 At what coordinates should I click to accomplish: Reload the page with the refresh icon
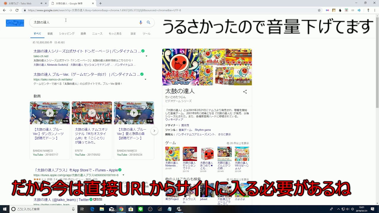point(17,10)
